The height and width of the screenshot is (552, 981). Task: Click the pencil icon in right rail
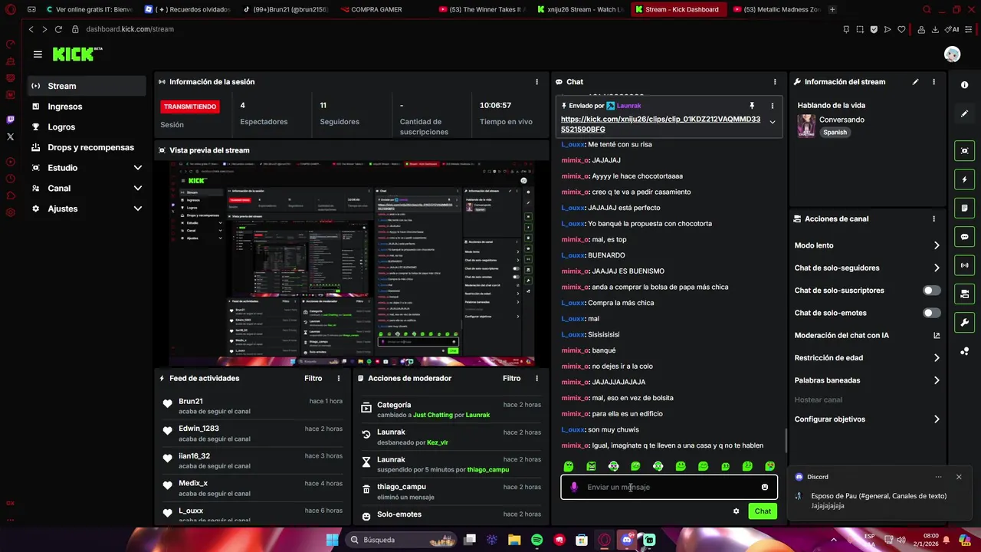[x=964, y=113]
